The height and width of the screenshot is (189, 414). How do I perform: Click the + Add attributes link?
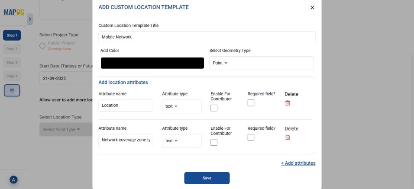298,163
